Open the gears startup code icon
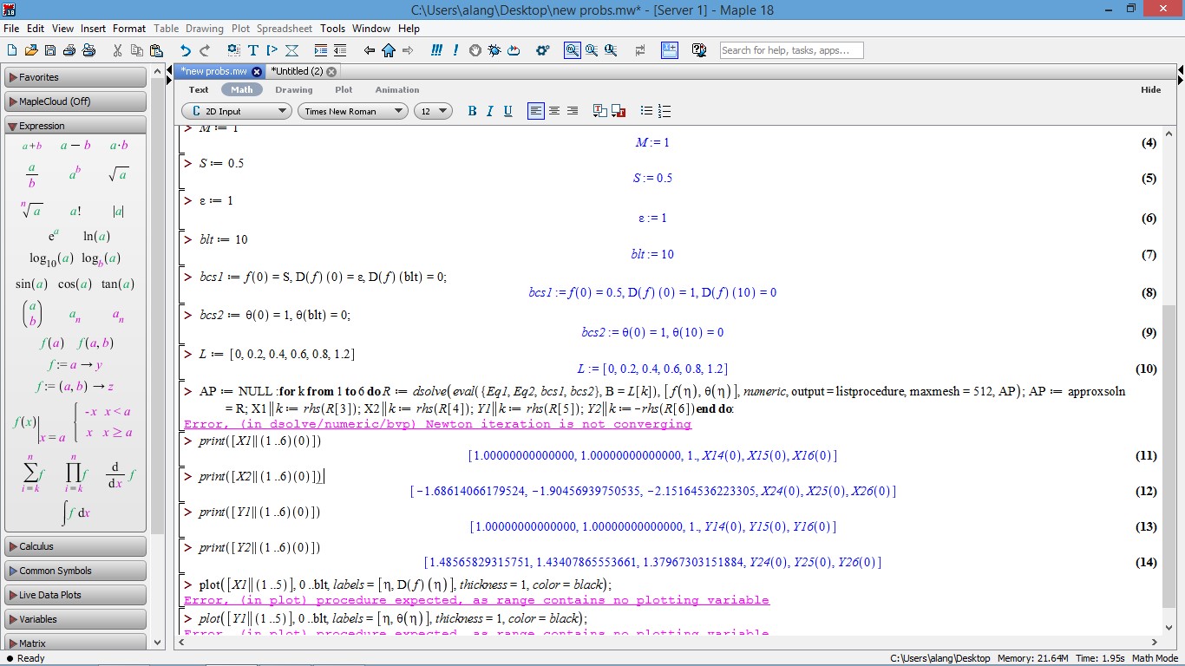 543,50
